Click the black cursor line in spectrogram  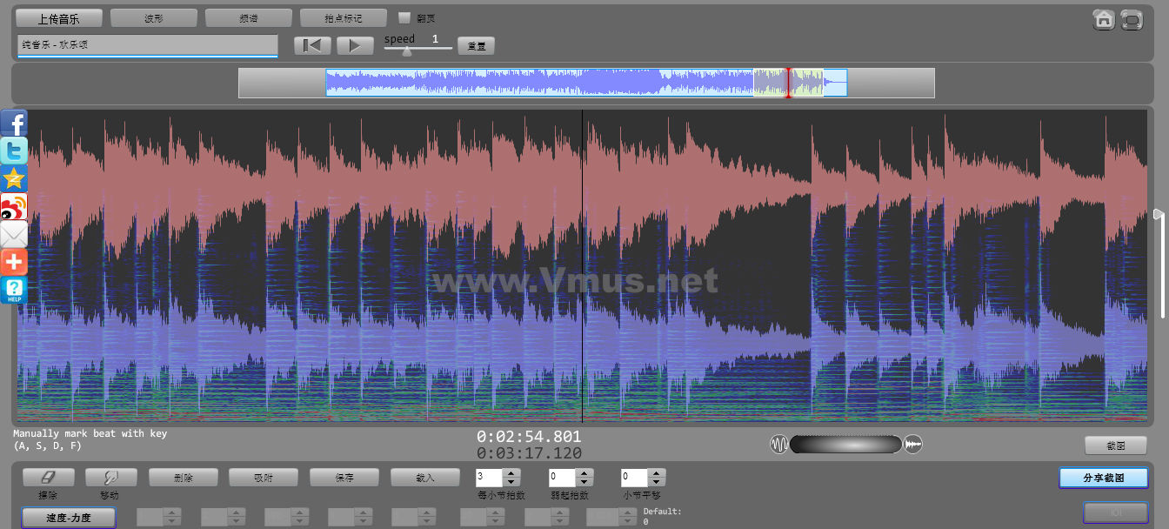tap(582, 265)
